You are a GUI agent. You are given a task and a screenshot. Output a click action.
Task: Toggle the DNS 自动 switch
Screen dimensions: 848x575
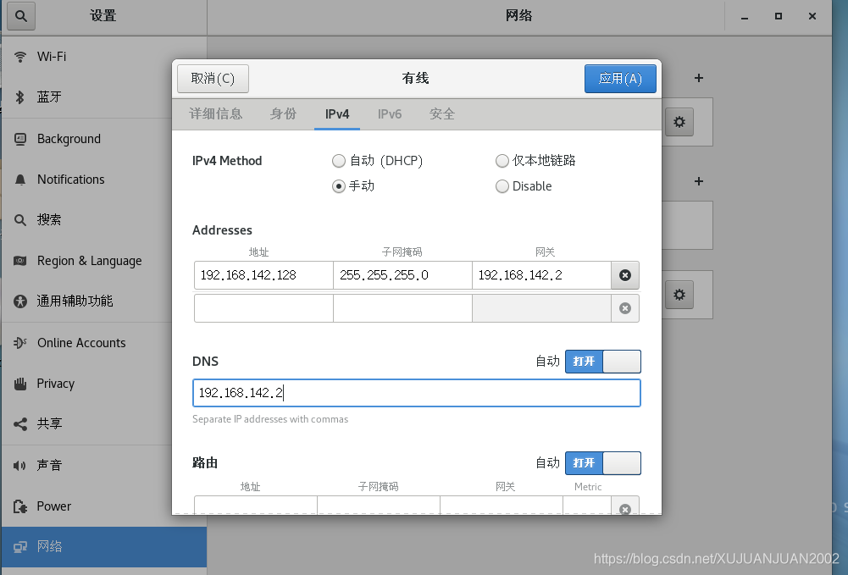click(603, 362)
